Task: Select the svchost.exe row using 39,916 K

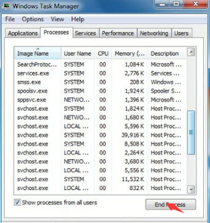Action: point(100,135)
